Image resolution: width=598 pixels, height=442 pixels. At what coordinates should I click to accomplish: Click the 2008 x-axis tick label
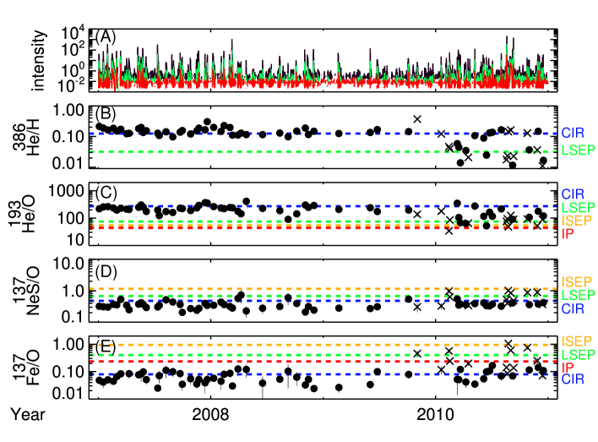[x=210, y=414]
